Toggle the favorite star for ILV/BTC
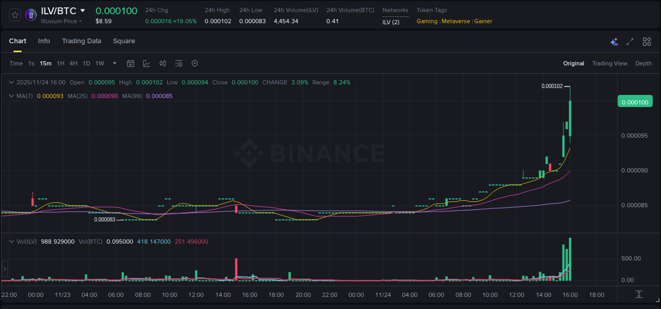The image size is (661, 309). [14, 14]
